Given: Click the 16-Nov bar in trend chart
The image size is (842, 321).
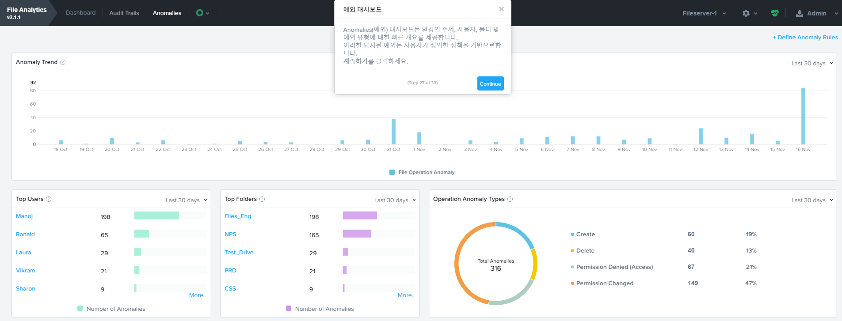Looking at the screenshot, I should (x=803, y=116).
